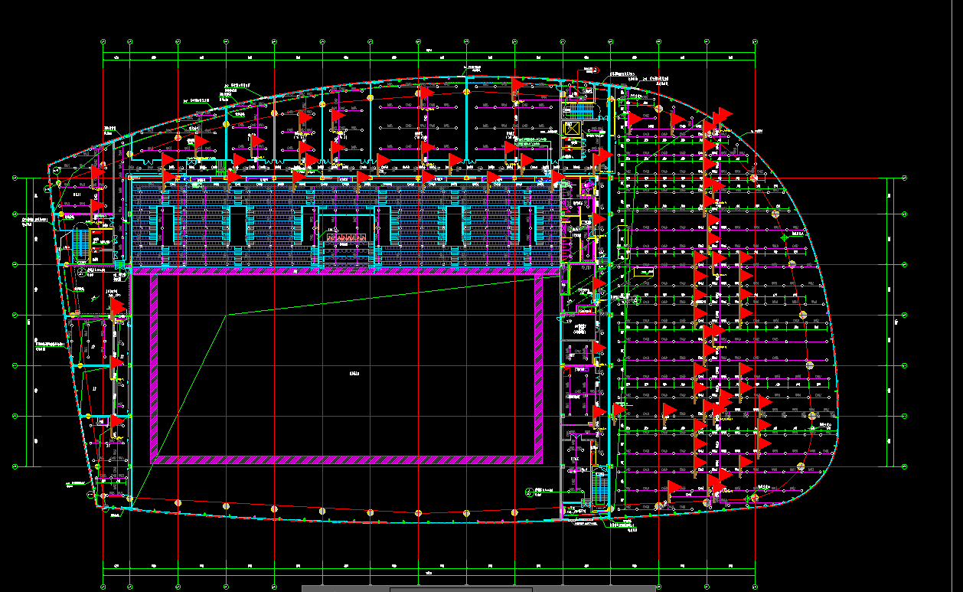The width and height of the screenshot is (963, 592).
Task: Click the text label in the central field
Action: [x=354, y=374]
